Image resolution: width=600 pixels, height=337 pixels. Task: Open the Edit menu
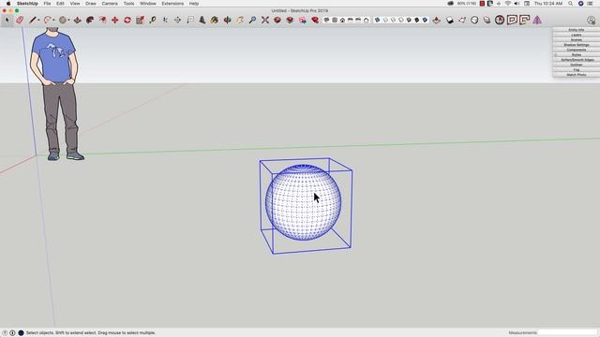60,4
